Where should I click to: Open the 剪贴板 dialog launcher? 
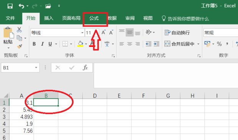pyautogui.click(x=26, y=56)
